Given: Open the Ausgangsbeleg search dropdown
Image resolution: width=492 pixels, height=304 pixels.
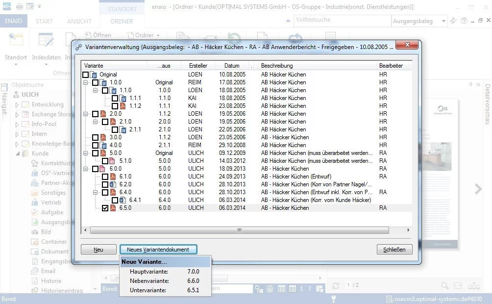Looking at the screenshot, I should click(443, 21).
